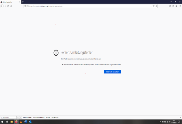Reload the current page
Viewport: 182px width, 124px height.
[x=8, y=6]
